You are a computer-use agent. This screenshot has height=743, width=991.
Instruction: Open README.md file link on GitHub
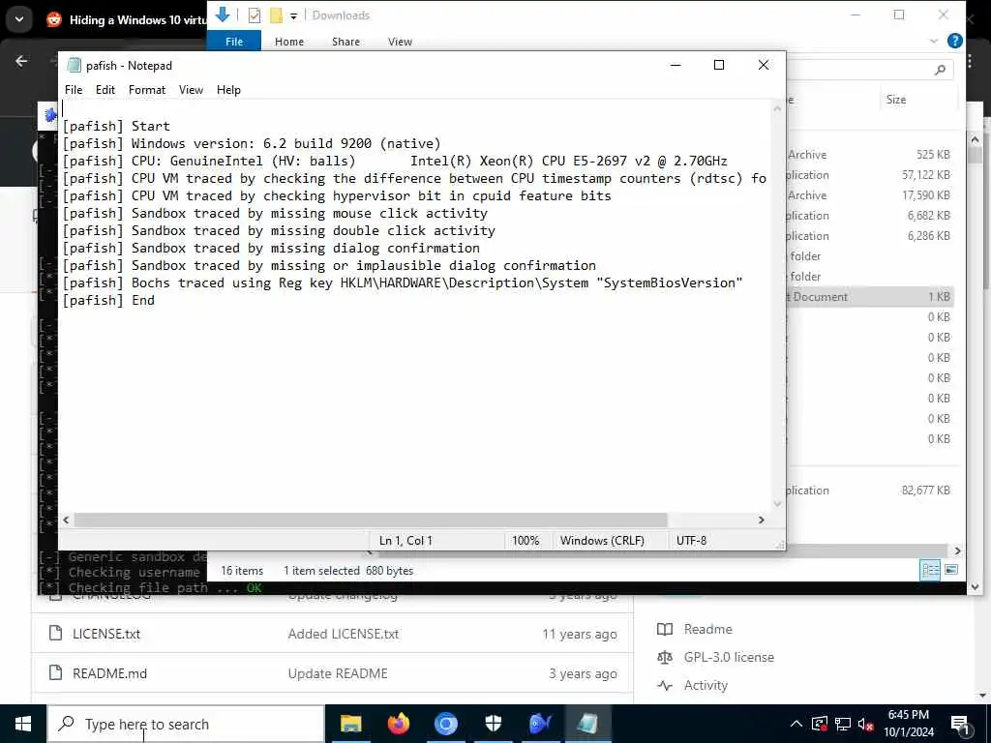[x=109, y=673]
